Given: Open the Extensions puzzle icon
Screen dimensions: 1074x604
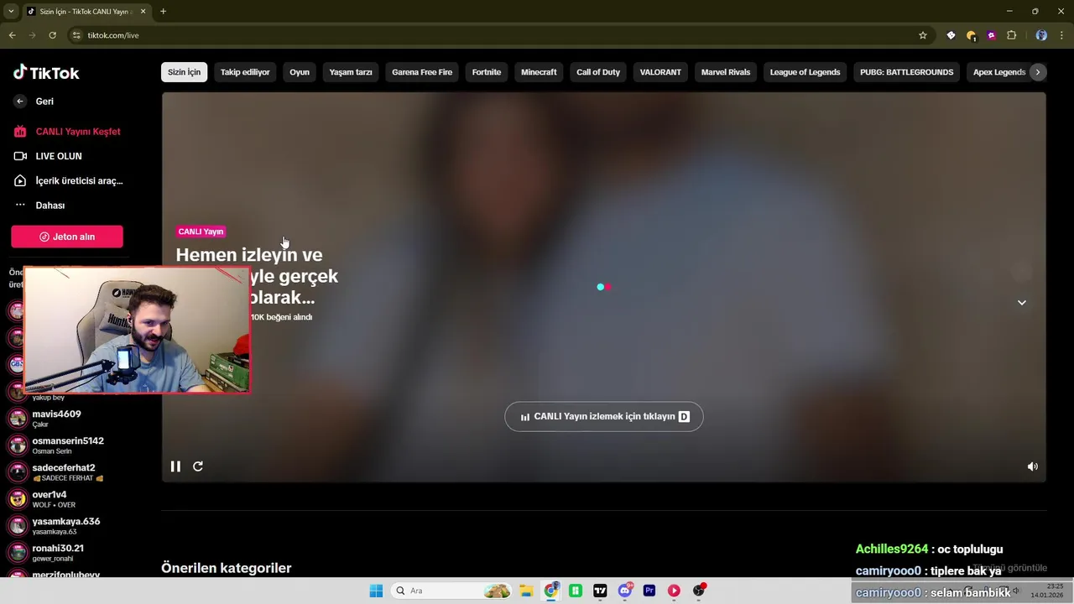Looking at the screenshot, I should coord(1011,35).
